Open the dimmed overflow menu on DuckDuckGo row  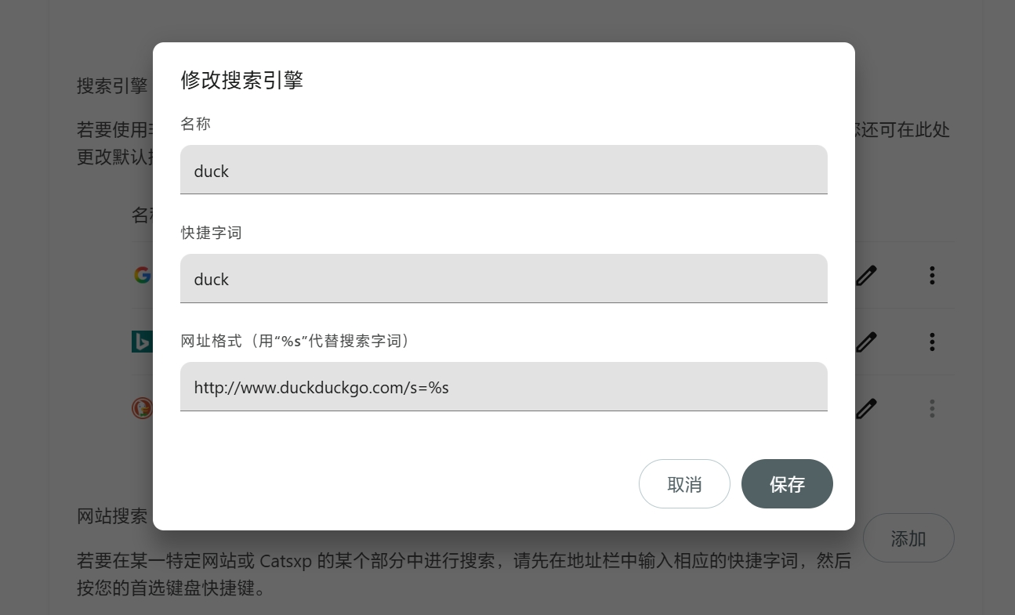pos(932,408)
